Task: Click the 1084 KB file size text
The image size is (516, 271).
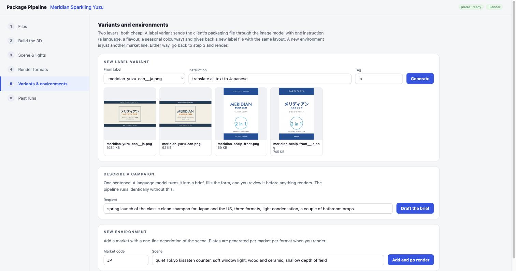Action: tap(113, 148)
